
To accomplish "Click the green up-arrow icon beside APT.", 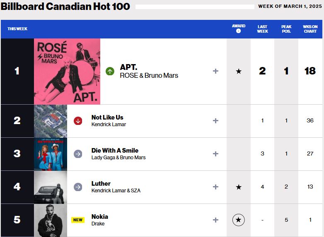I will (x=110, y=71).
